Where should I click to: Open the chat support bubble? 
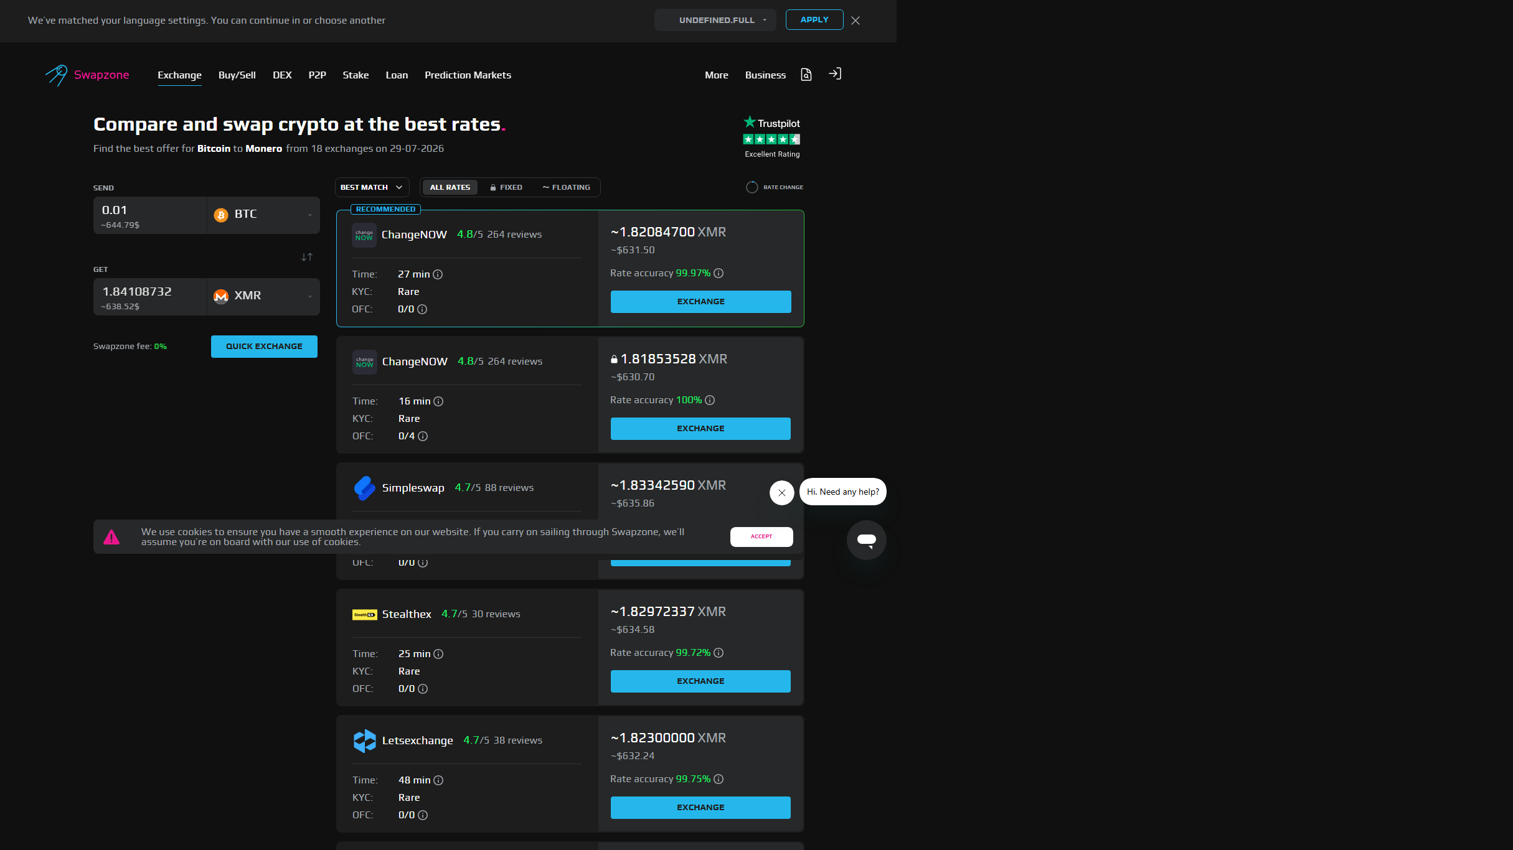pyautogui.click(x=866, y=540)
